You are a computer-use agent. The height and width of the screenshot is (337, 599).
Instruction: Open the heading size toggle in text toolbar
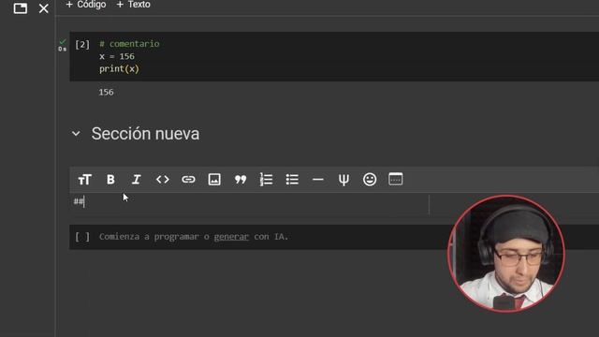click(85, 180)
